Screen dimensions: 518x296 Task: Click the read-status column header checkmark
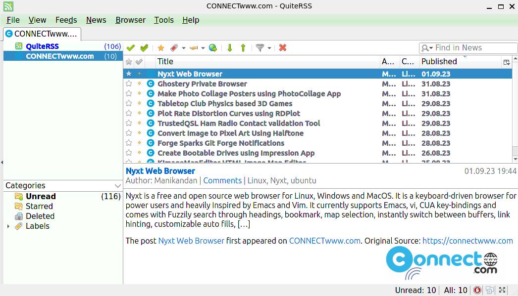pos(139,62)
